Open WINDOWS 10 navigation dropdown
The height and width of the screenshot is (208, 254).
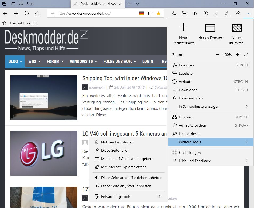click(x=83, y=61)
